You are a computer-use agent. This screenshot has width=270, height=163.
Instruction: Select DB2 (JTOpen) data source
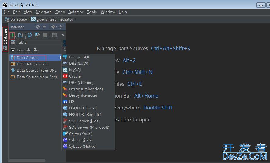coord(89,82)
